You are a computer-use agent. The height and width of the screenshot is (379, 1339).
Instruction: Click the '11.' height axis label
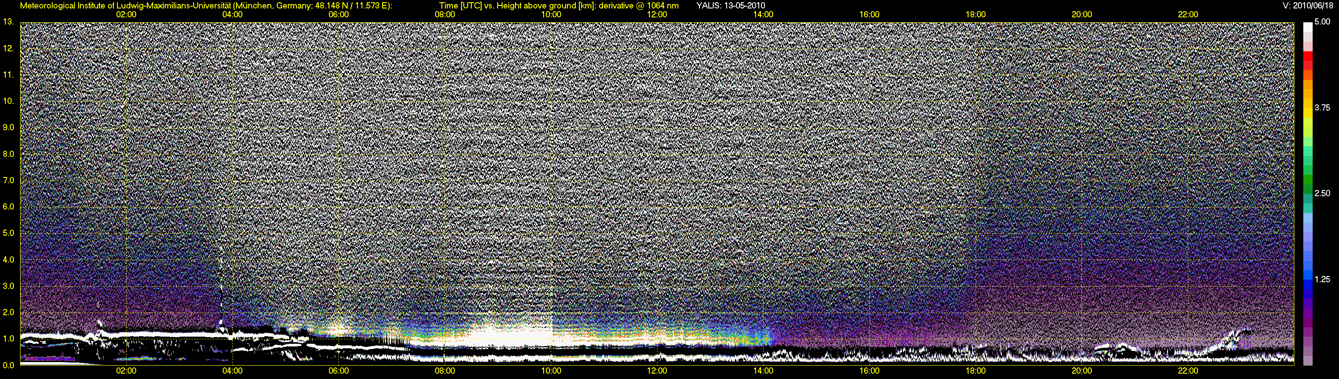[x=8, y=75]
